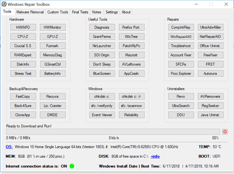Image resolution: width=234 pixels, height=174 pixels.
Task: Click the Lic. Crawler button
Action: (x=53, y=106)
